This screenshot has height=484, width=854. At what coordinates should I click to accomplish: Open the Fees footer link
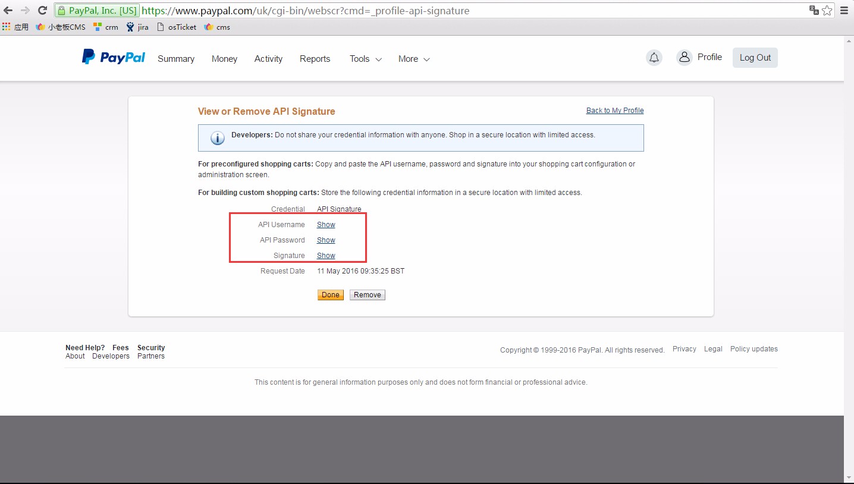[121, 348]
